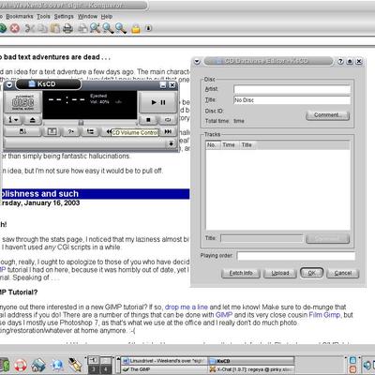Screen dimensions: 375x375
Task: Open the KsCD window menu arrow in titlebar
Action: tap(9, 84)
